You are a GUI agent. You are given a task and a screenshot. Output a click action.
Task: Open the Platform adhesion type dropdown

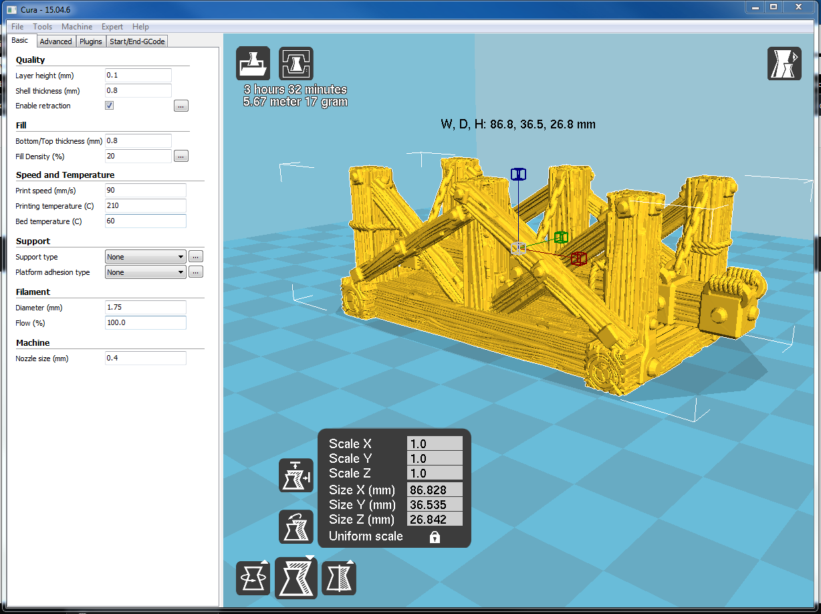(x=146, y=272)
